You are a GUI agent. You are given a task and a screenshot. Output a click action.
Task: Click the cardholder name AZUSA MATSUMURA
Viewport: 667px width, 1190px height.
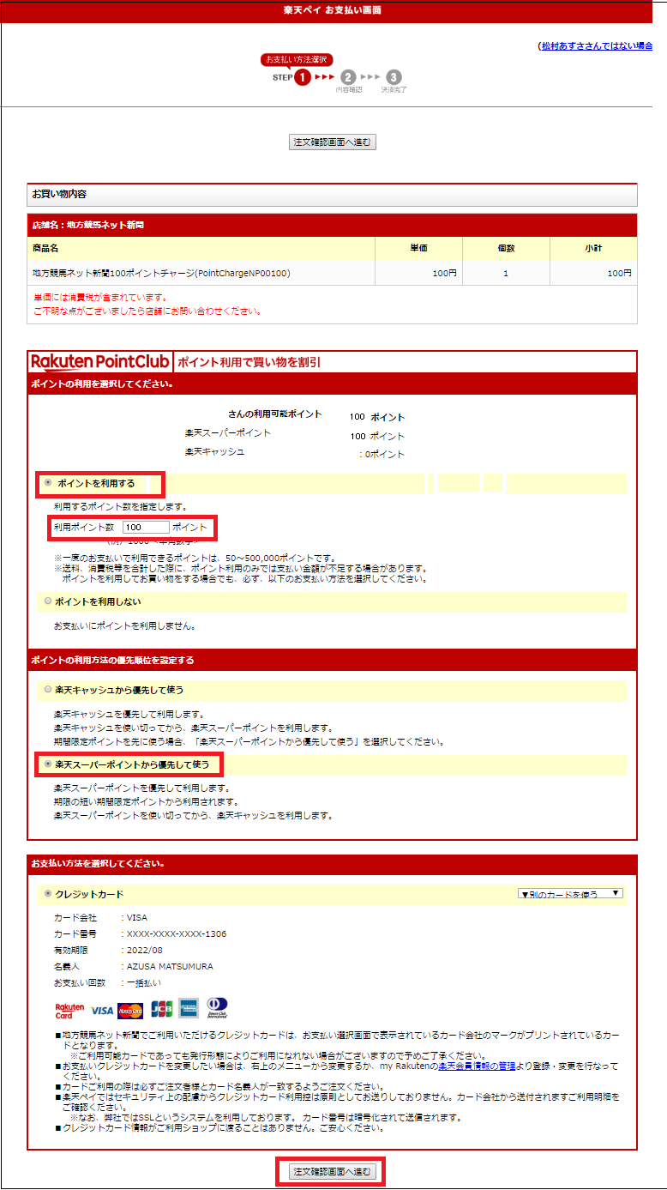pyautogui.click(x=170, y=966)
